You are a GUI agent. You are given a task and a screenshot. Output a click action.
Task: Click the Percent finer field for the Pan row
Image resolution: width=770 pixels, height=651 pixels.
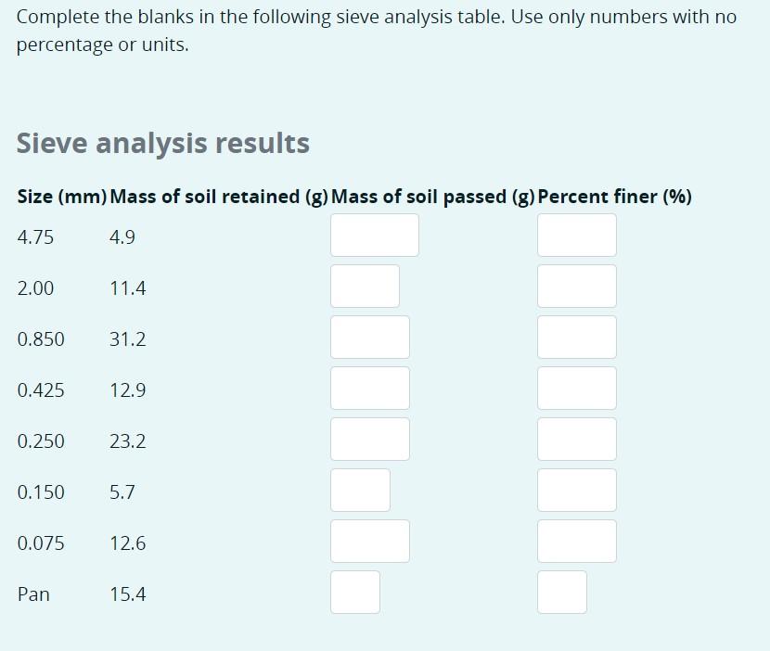(561, 592)
